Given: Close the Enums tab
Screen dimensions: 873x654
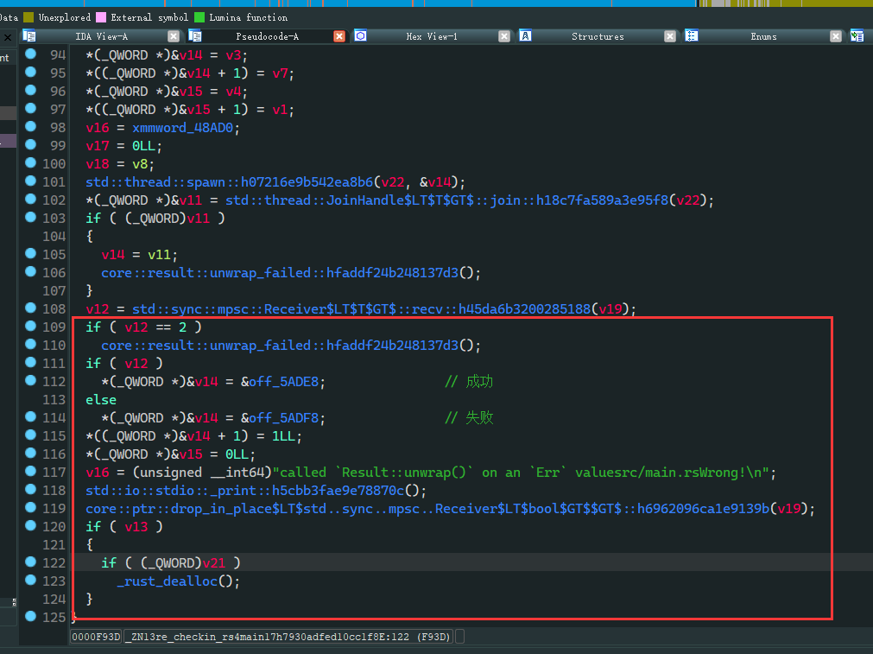Looking at the screenshot, I should point(835,36).
